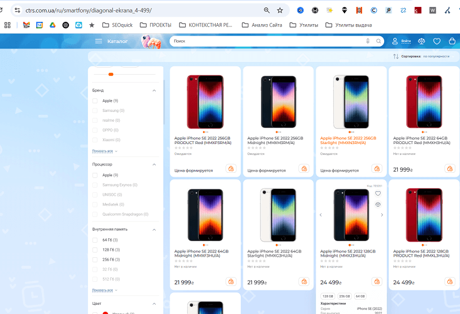Screen dimensions: 460x314
Task: Check the Apple (9) processor checkbox
Action: point(95,175)
